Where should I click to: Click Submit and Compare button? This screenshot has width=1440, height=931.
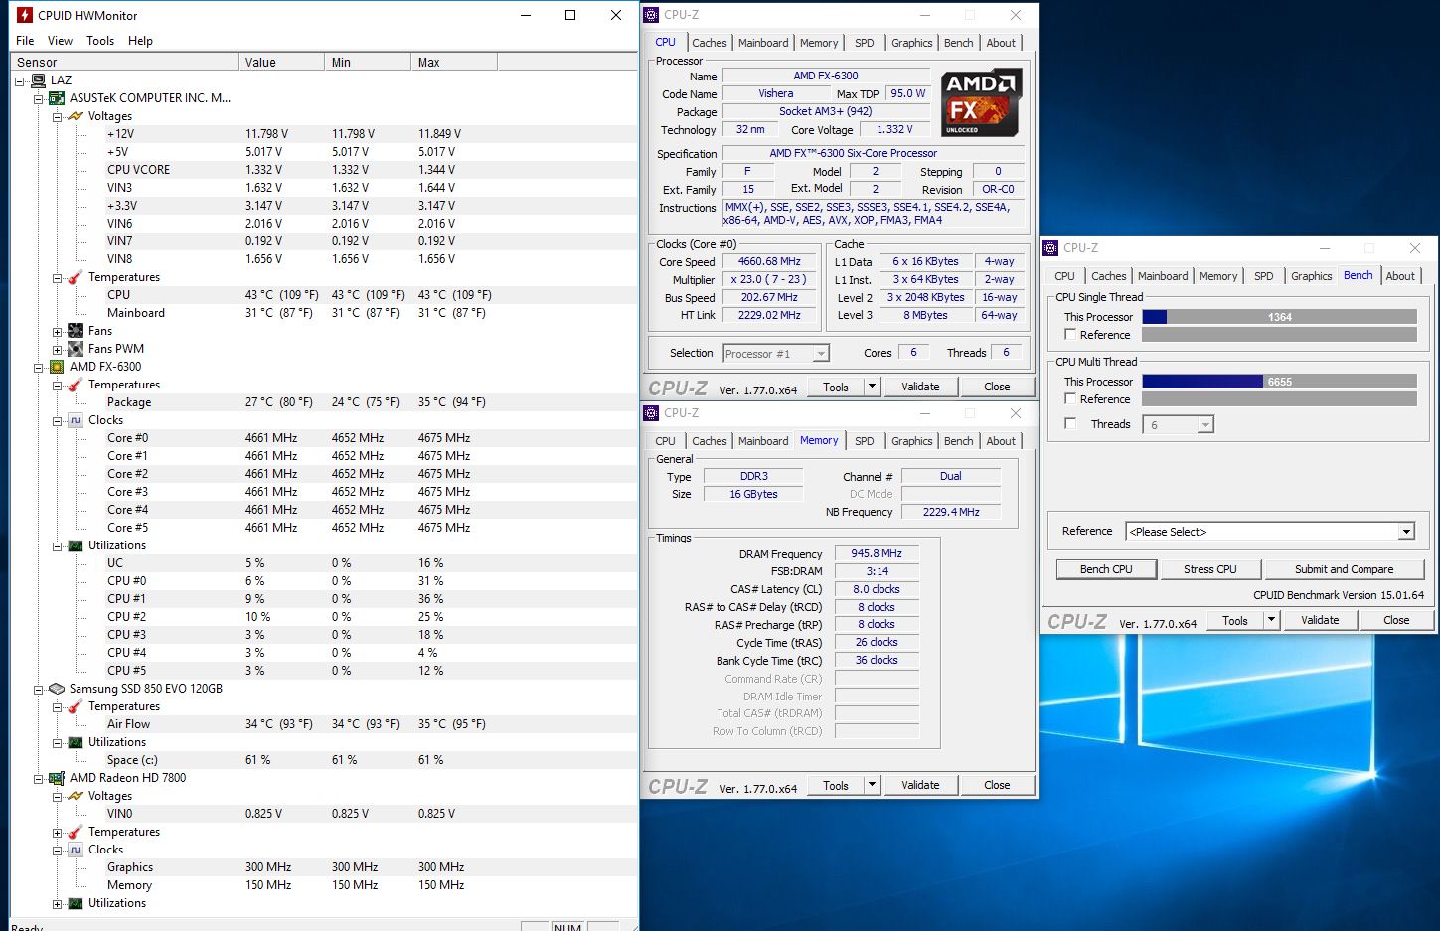(x=1344, y=569)
